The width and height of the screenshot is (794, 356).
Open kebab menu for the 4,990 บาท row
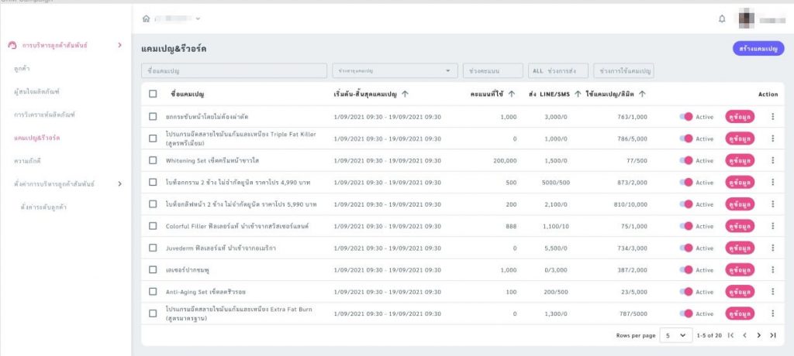point(773,182)
